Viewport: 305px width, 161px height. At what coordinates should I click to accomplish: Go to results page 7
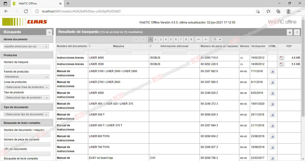181,39
